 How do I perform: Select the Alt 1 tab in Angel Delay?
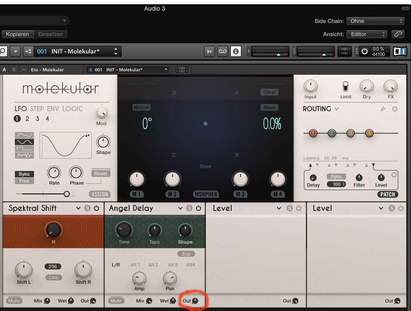(x=135, y=265)
